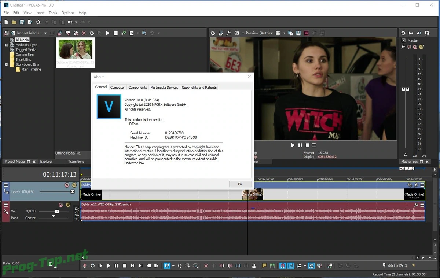Screen dimensions: 440x278
Task: Open Copyrights and Patents tab
Action: click(199, 87)
